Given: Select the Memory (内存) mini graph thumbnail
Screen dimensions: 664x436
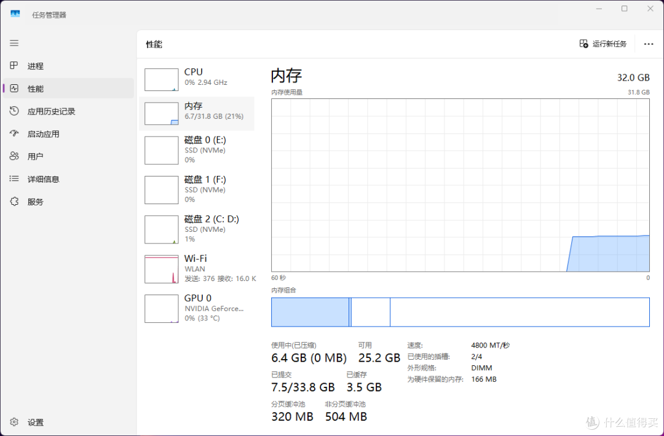Looking at the screenshot, I should [161, 114].
